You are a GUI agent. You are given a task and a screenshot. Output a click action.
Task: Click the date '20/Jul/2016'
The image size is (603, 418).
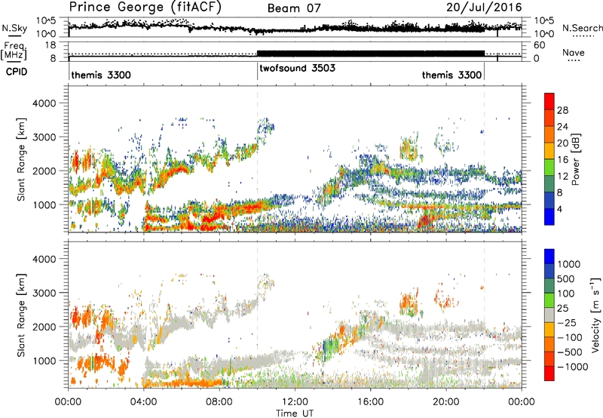[484, 8]
